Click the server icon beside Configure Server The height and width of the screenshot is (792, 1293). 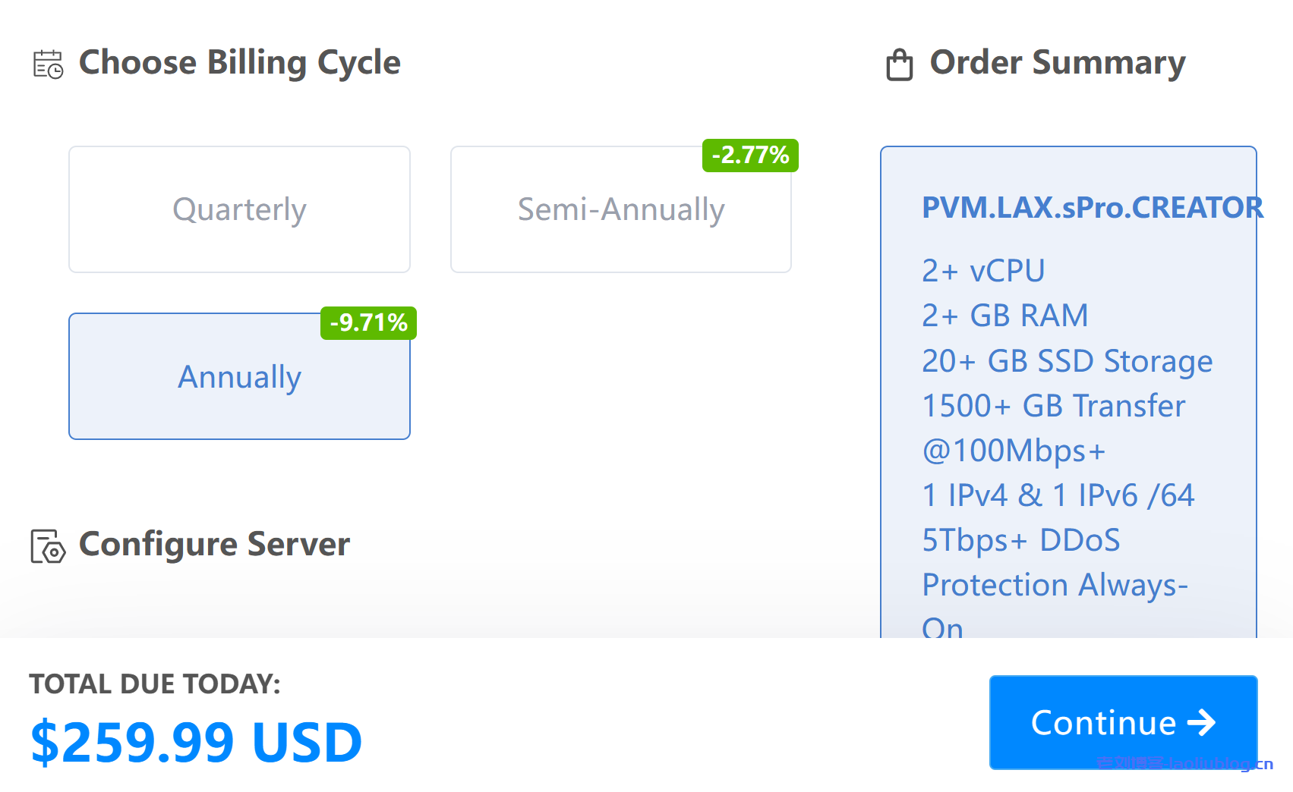tap(47, 544)
